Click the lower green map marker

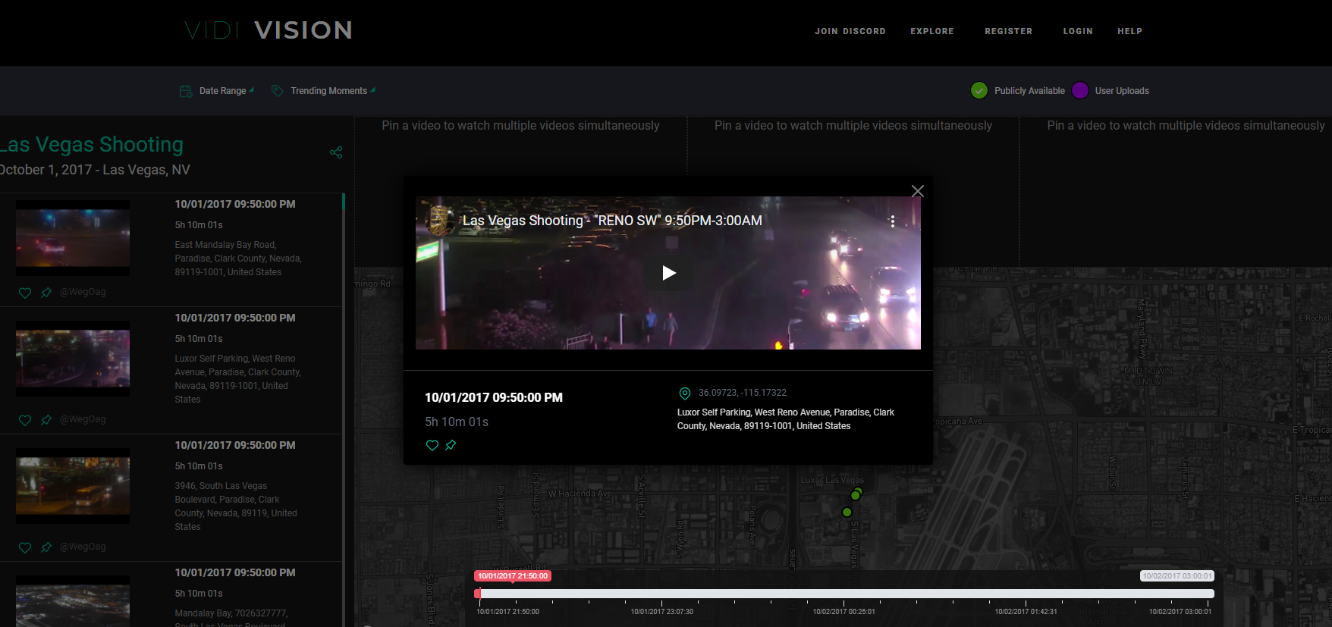tap(847, 513)
